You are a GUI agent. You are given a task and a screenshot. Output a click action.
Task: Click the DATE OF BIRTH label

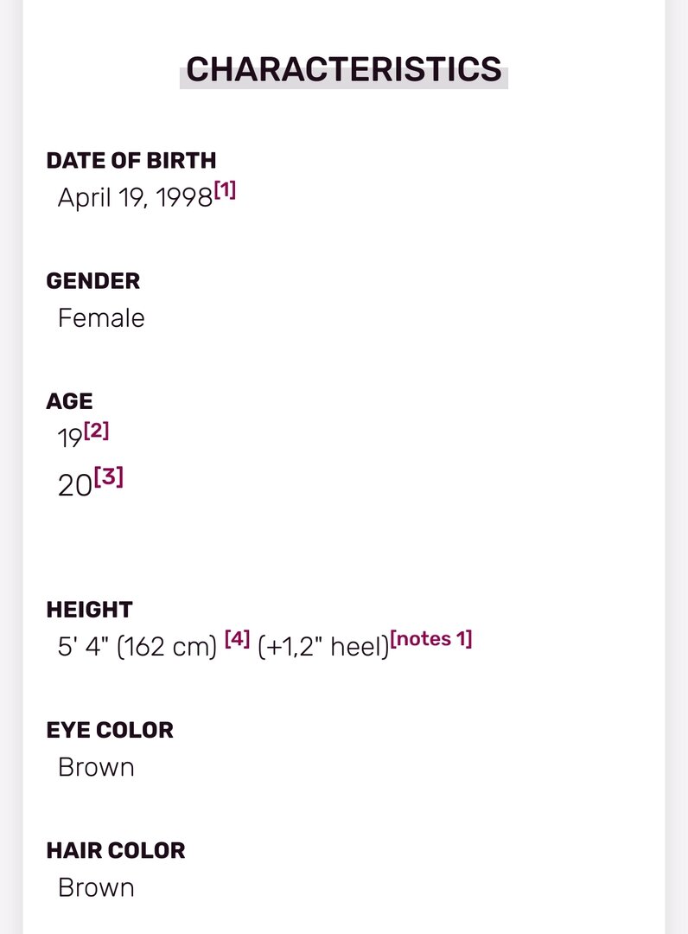[x=131, y=161]
